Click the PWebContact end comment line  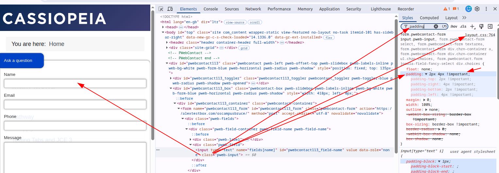[x=193, y=58]
